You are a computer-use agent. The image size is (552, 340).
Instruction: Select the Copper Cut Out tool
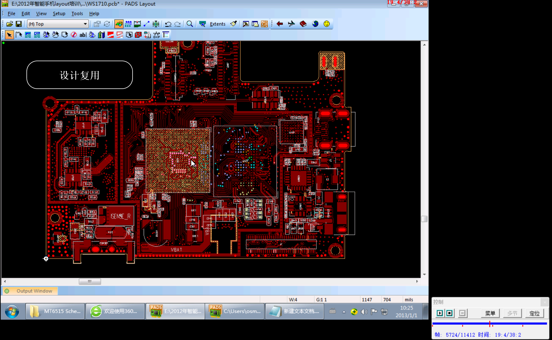37,35
